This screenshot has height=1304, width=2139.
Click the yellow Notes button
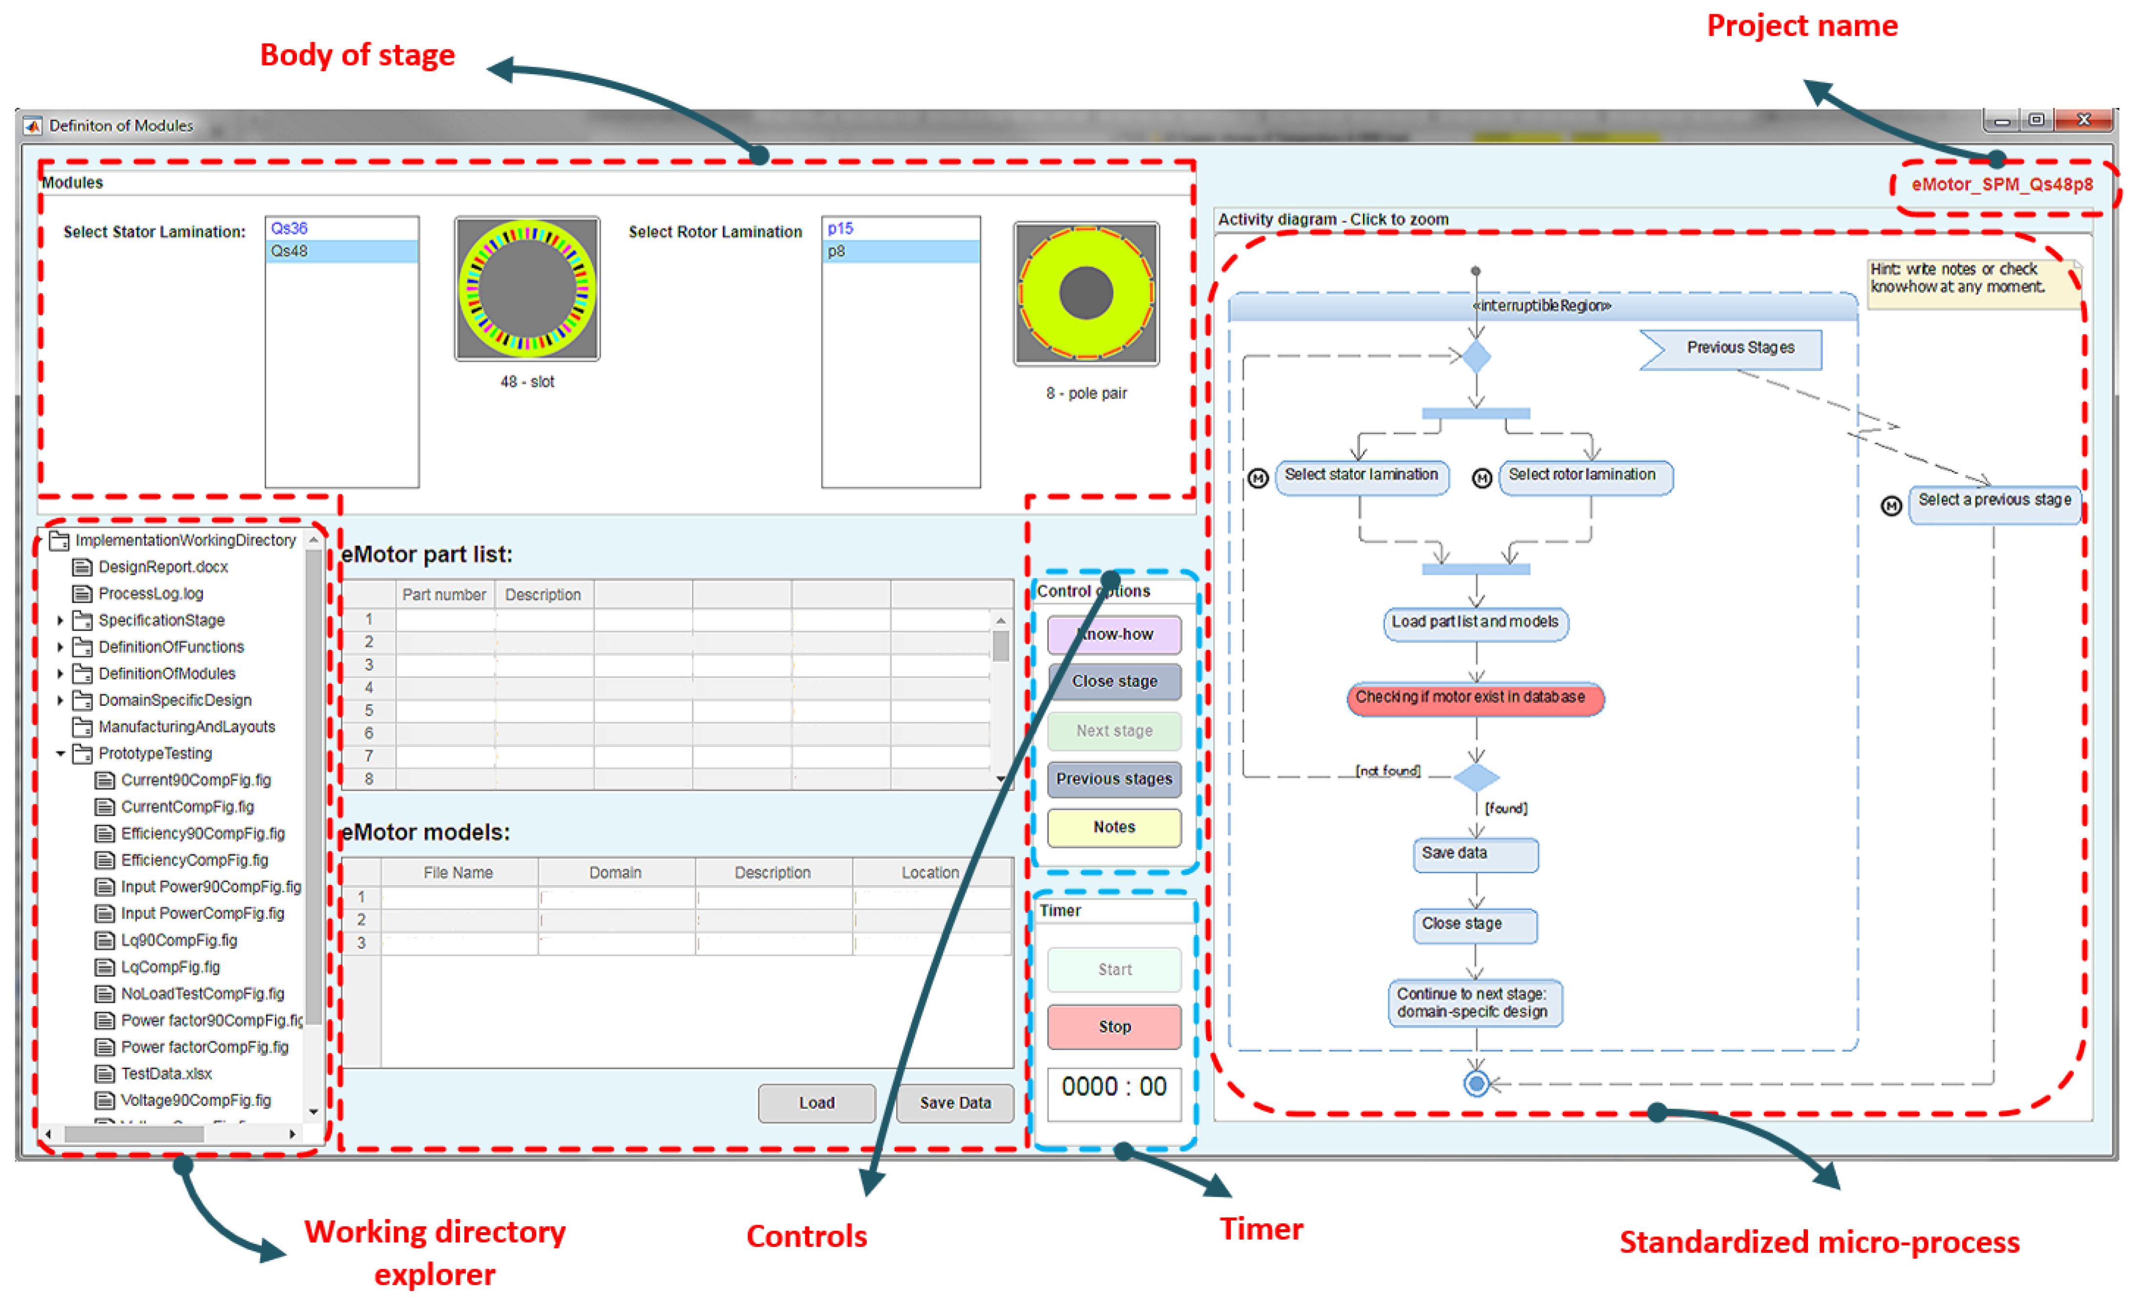tap(1114, 827)
